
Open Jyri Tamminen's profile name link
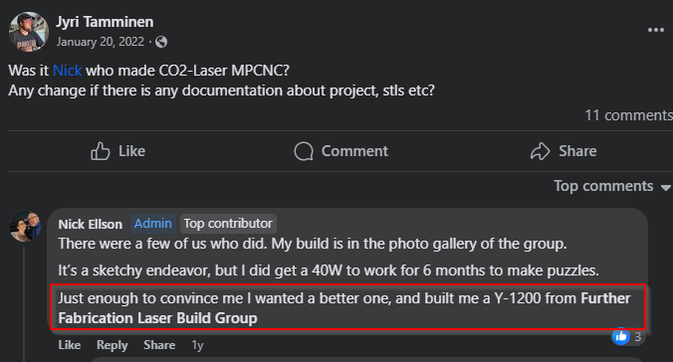105,22
